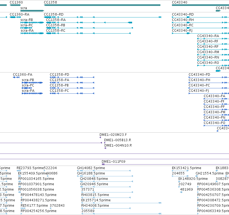This screenshot has width=229, height=215.
Task: Click EST EK153421.5prime
Action: coord(186,168)
